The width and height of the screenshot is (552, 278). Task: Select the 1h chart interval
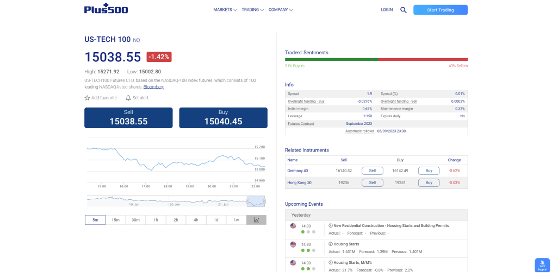(156, 220)
